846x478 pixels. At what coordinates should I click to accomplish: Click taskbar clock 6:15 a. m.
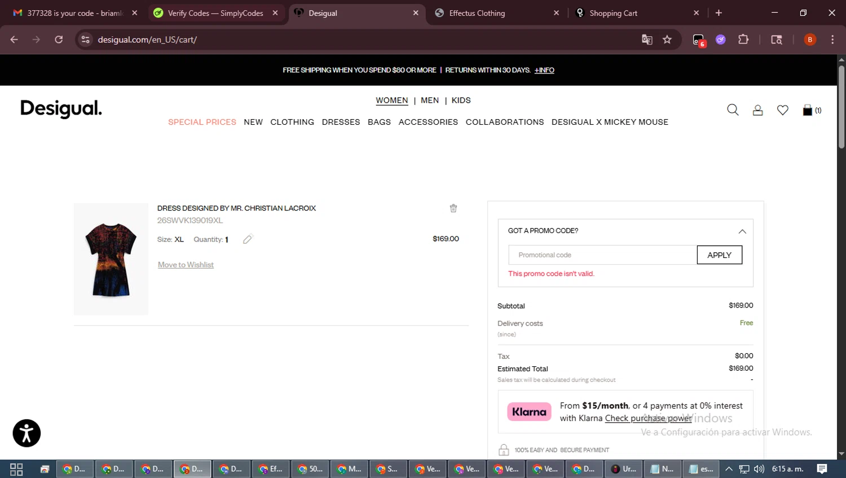tap(787, 469)
